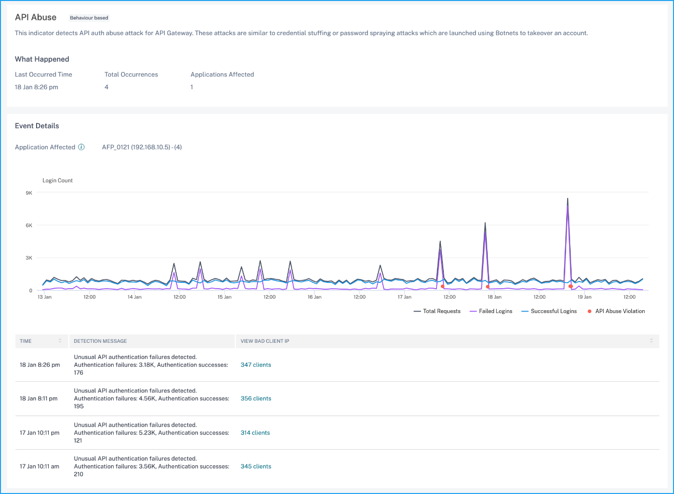
Task: Click the 18 Jan x-axis tick label
Action: 495,297
